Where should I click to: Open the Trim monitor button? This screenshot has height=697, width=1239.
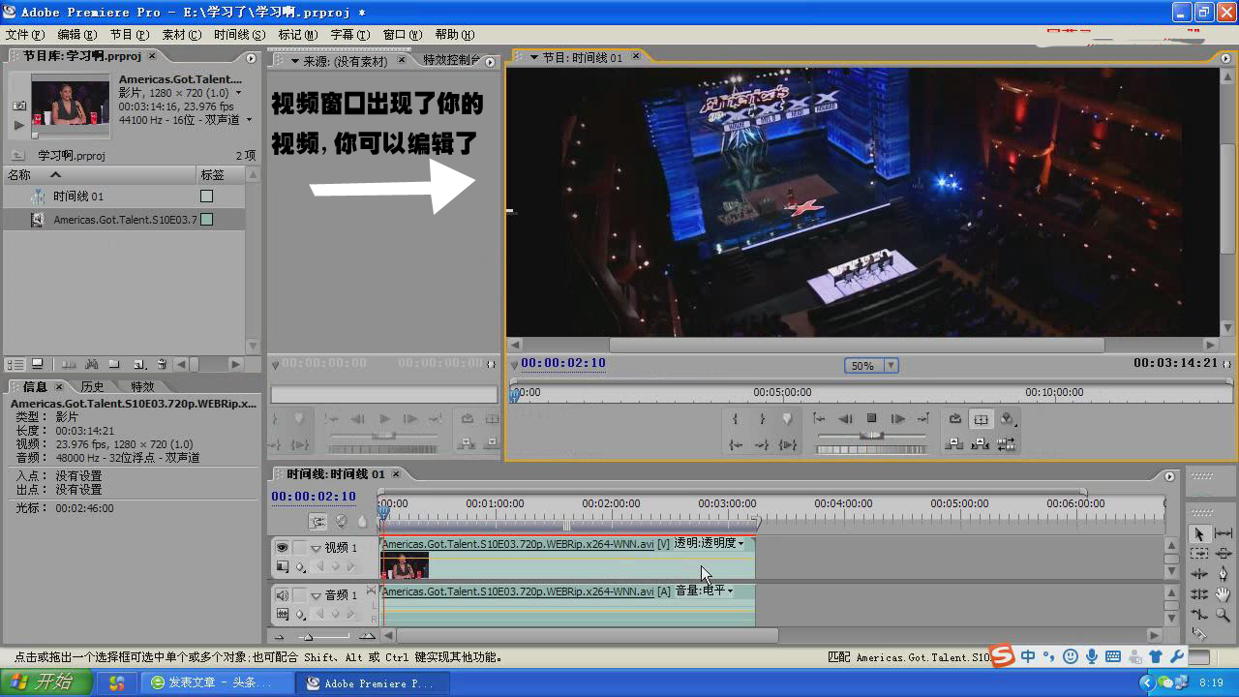click(1007, 444)
